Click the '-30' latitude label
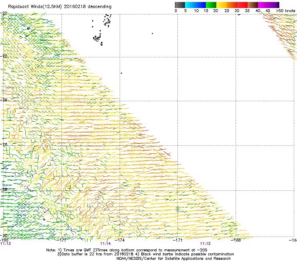 (x=4, y=236)
